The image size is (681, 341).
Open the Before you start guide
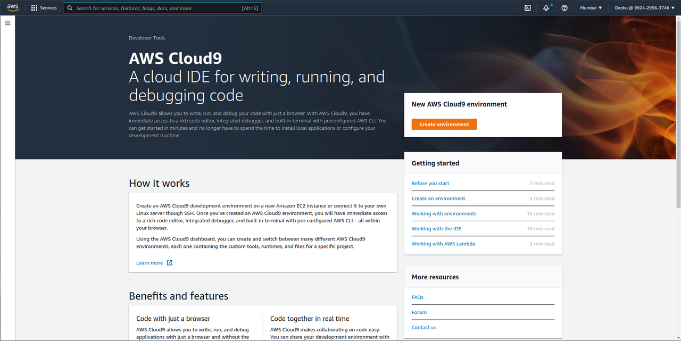coord(430,184)
